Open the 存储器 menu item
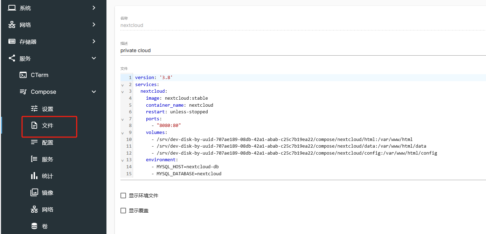The image size is (486, 234). [54, 41]
